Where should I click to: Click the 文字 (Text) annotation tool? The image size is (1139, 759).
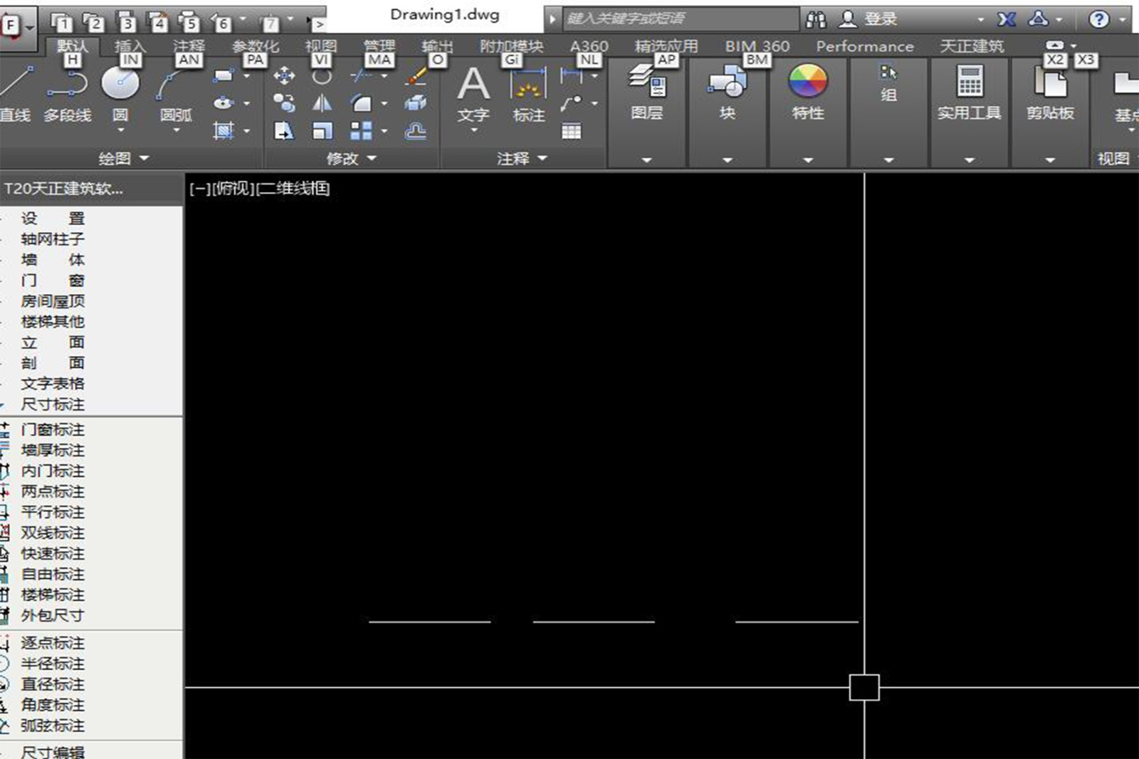coord(473,93)
